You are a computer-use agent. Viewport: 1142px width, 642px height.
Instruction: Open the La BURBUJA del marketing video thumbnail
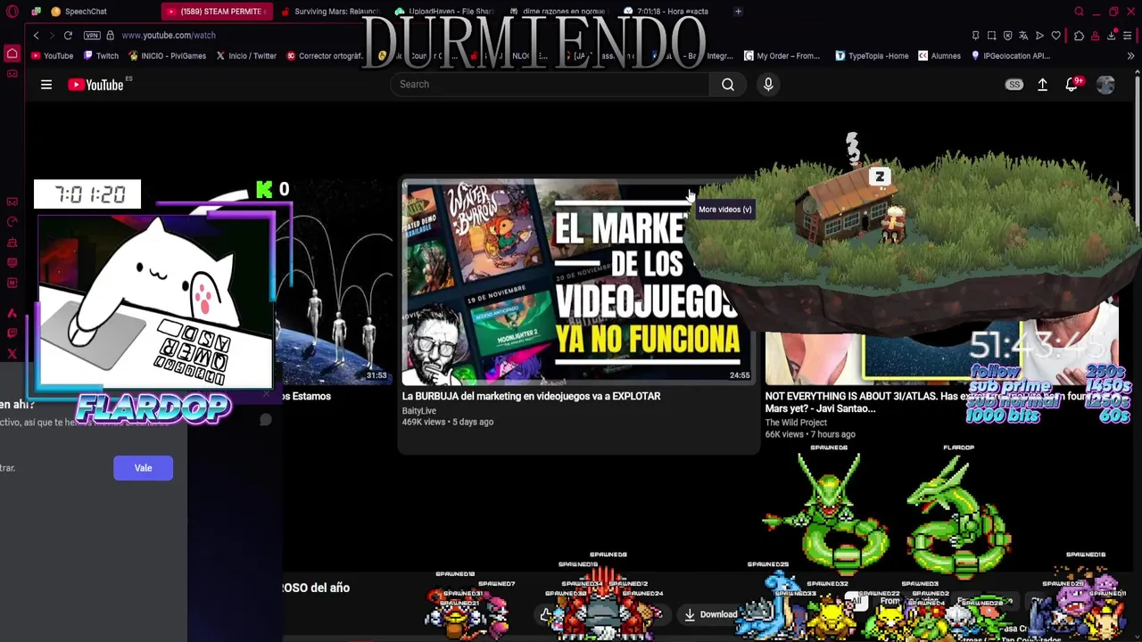(577, 282)
